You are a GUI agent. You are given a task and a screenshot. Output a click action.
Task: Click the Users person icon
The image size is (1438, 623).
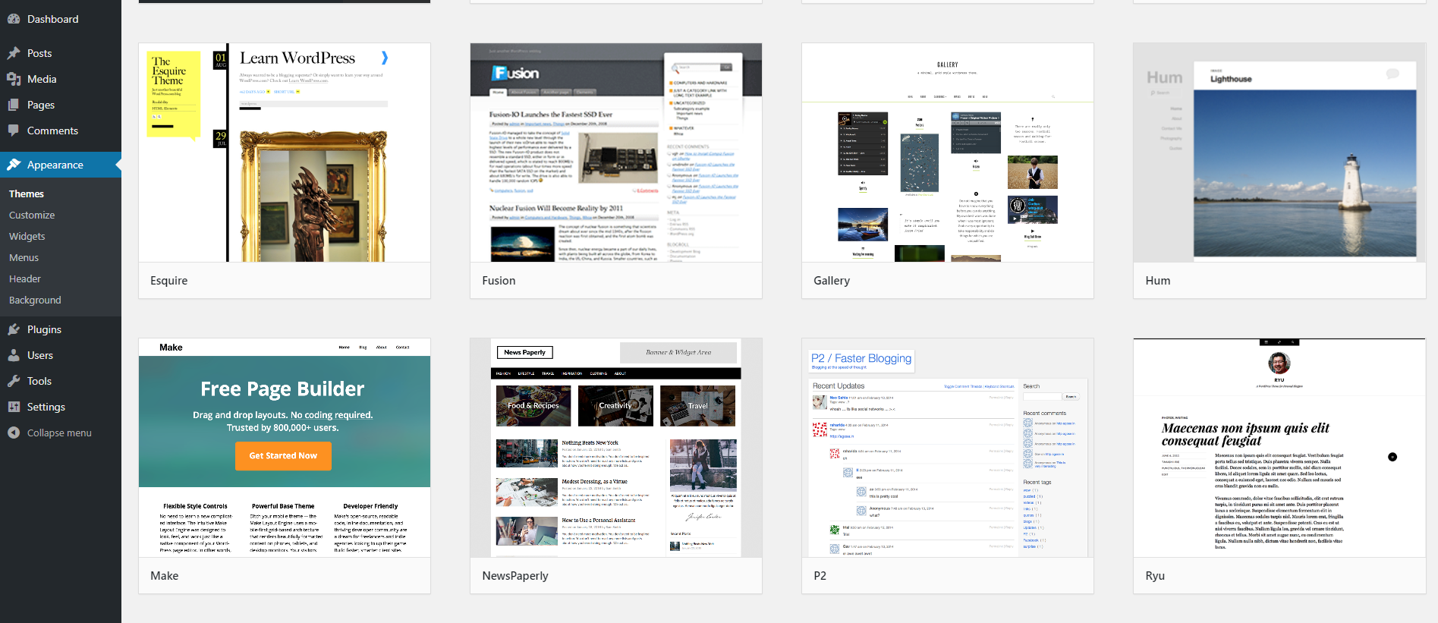point(14,355)
